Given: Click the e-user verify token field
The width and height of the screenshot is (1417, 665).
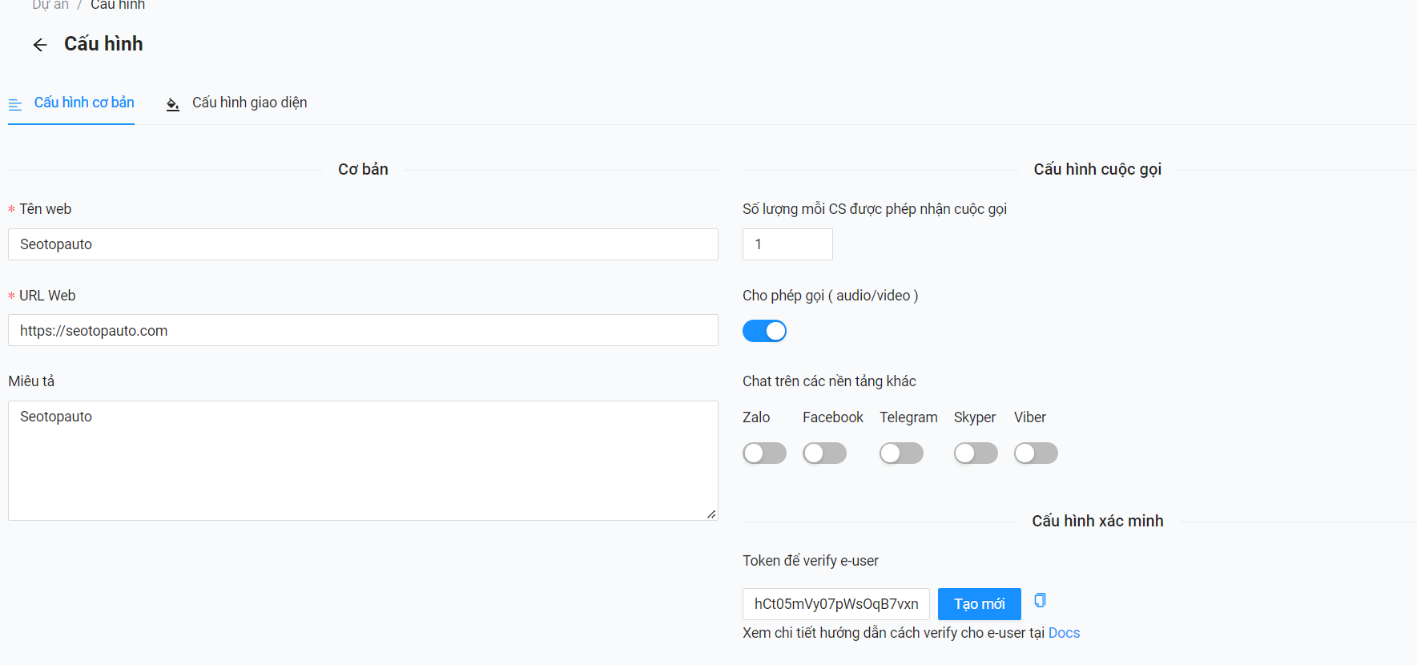Looking at the screenshot, I should click(x=835, y=604).
